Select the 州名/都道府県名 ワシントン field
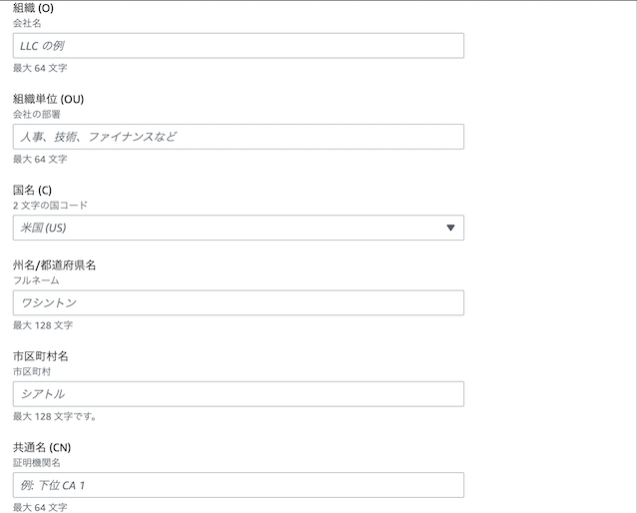This screenshot has width=637, height=513. (x=238, y=302)
